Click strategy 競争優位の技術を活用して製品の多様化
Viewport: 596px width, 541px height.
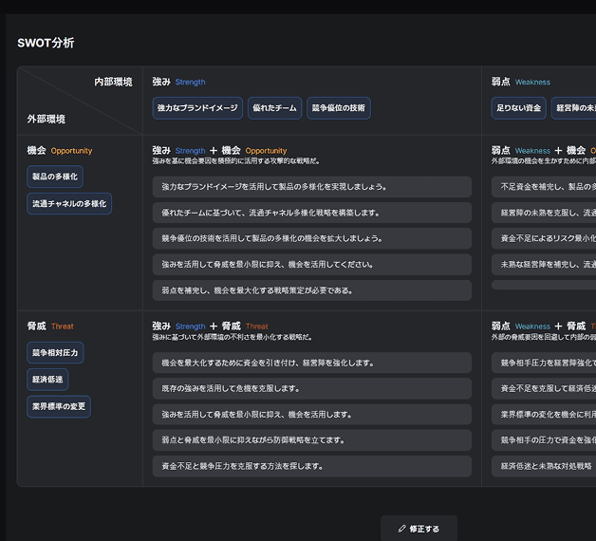coord(312,238)
